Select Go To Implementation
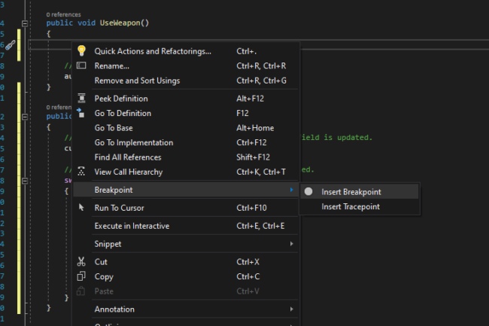Image resolution: width=489 pixels, height=326 pixels. pyautogui.click(x=186, y=142)
